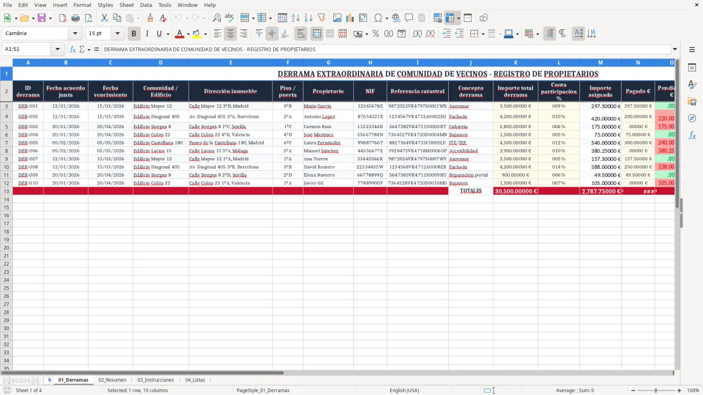This screenshot has height=395, width=703.
Task: Expand Freeze Rows and Columns dropdown arrow
Action: pyautogui.click(x=459, y=18)
